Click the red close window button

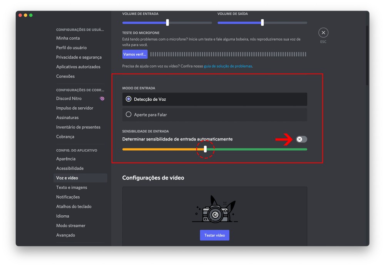[x=20, y=15]
